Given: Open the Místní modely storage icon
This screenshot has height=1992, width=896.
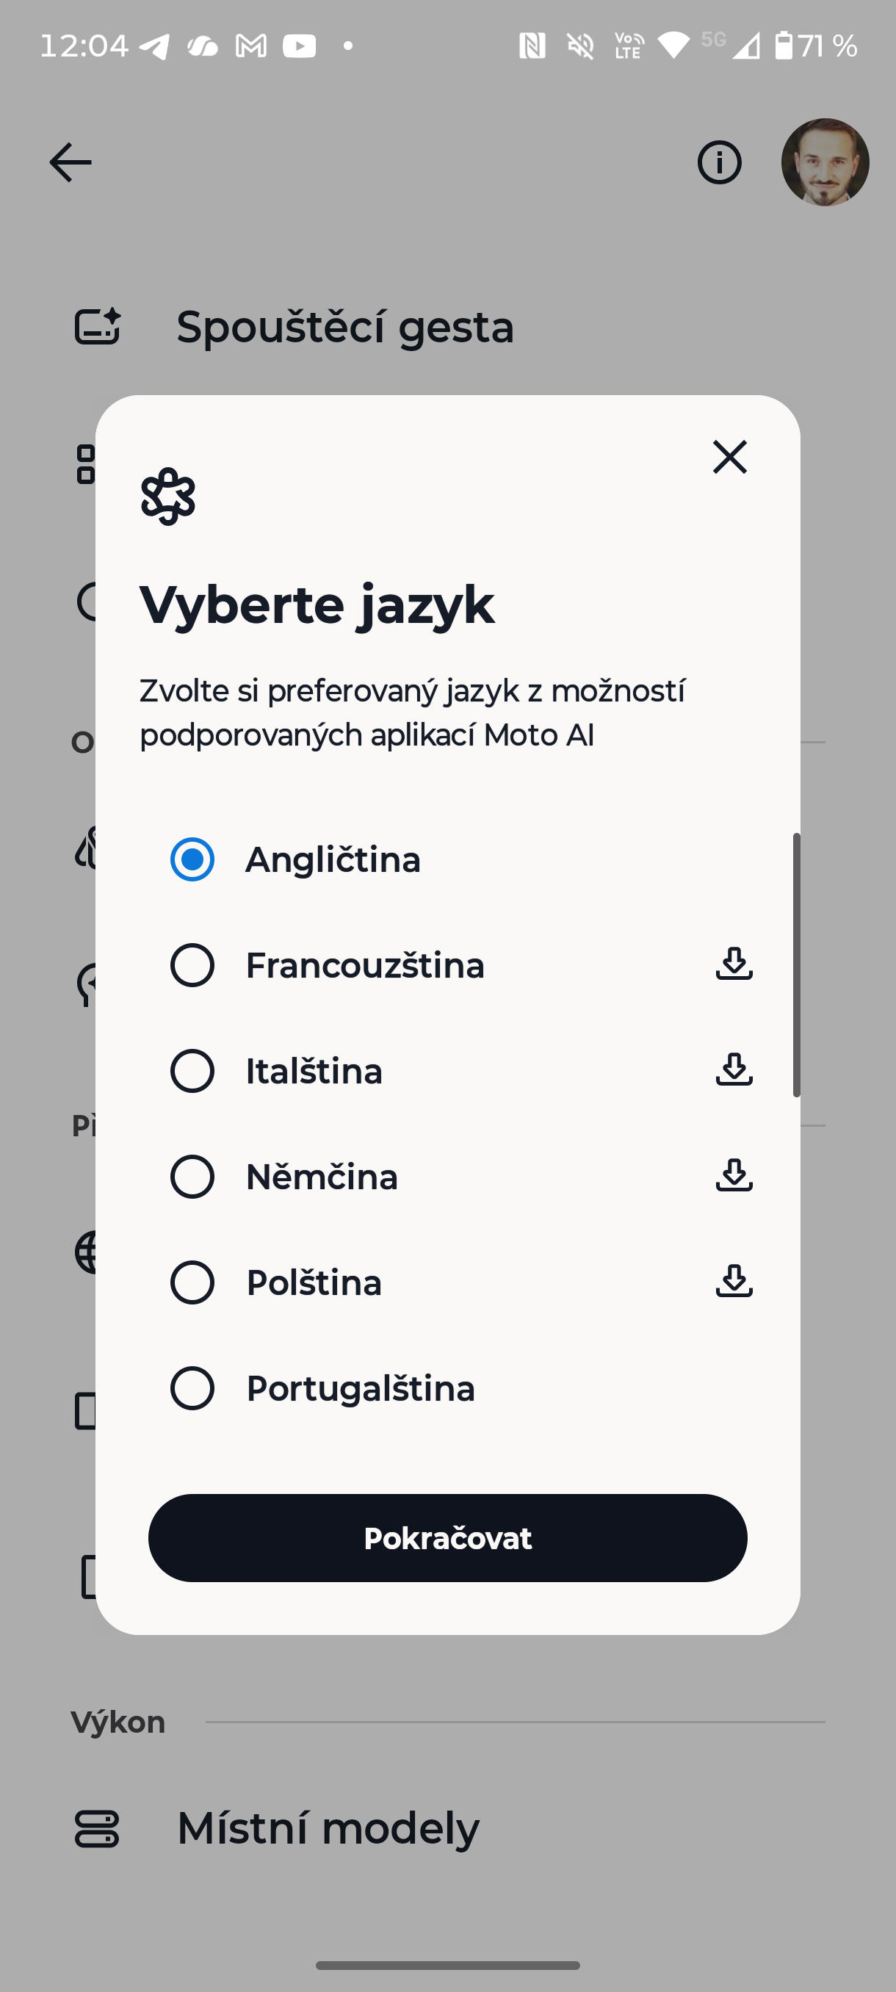Looking at the screenshot, I should coord(97,1829).
